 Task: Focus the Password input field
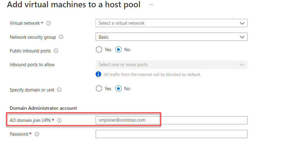(x=171, y=134)
